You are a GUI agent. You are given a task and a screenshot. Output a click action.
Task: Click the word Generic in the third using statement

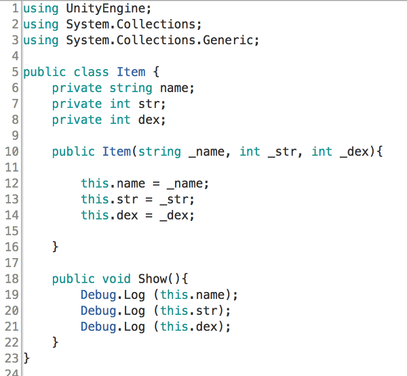(x=228, y=40)
